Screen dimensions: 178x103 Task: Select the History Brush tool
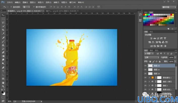3,49
